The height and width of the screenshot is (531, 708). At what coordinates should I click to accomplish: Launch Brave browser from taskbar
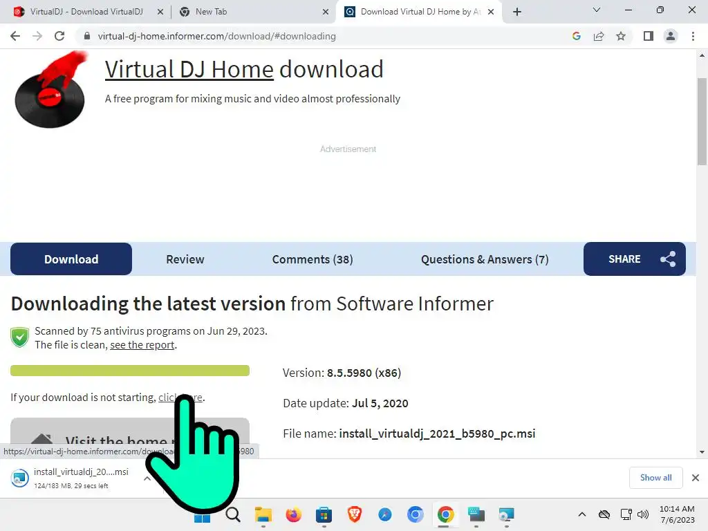click(x=355, y=514)
